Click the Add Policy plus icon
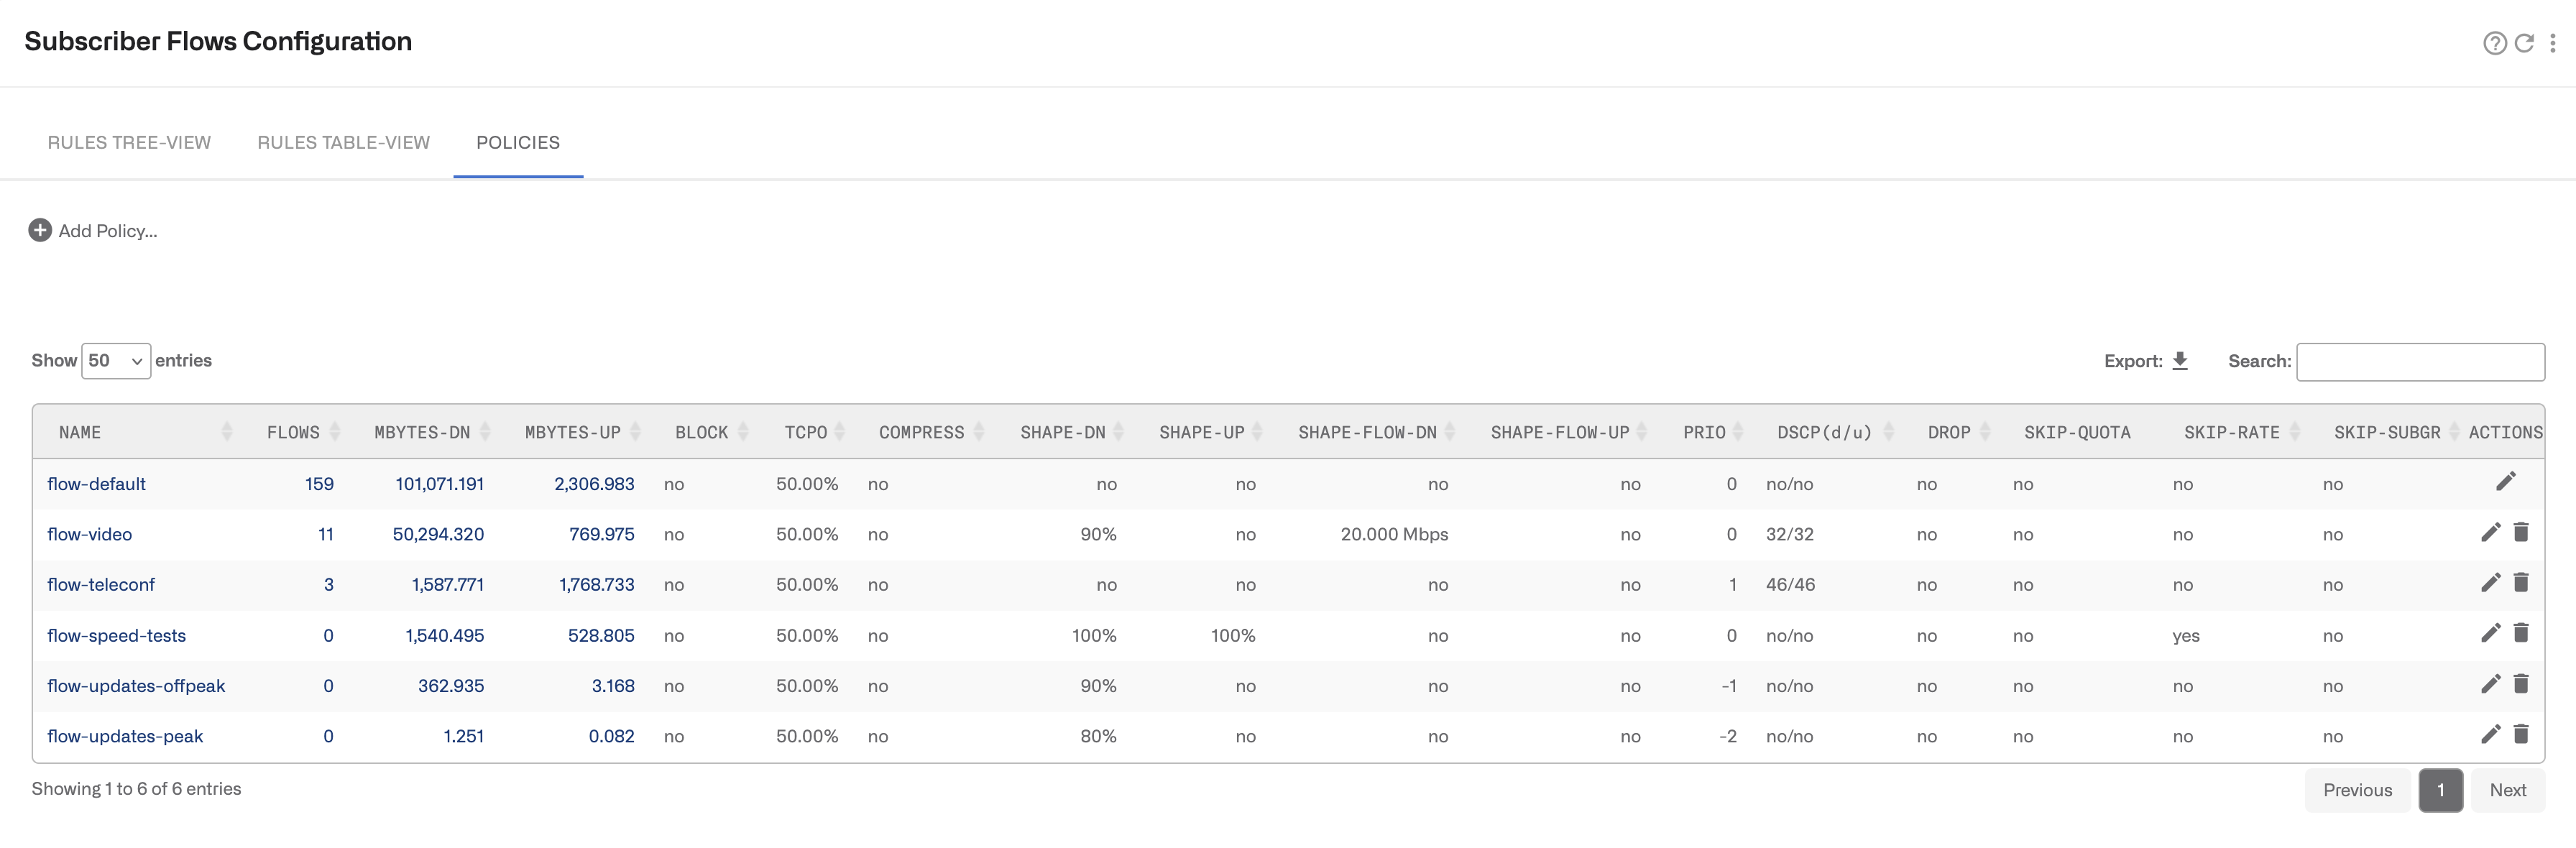Viewport: 2576px width, 848px height. click(x=40, y=231)
